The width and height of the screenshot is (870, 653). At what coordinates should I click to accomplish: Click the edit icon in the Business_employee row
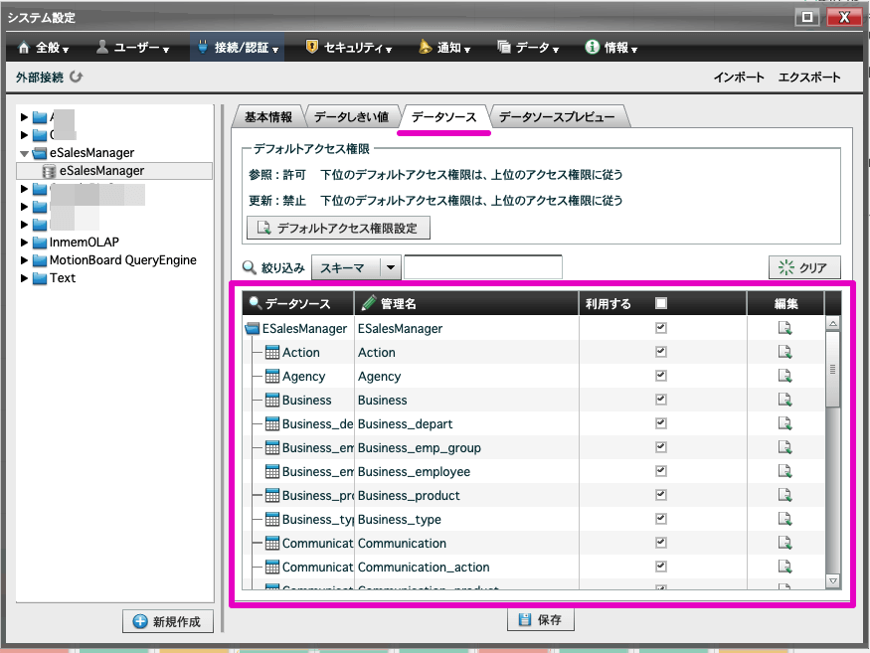tap(784, 471)
